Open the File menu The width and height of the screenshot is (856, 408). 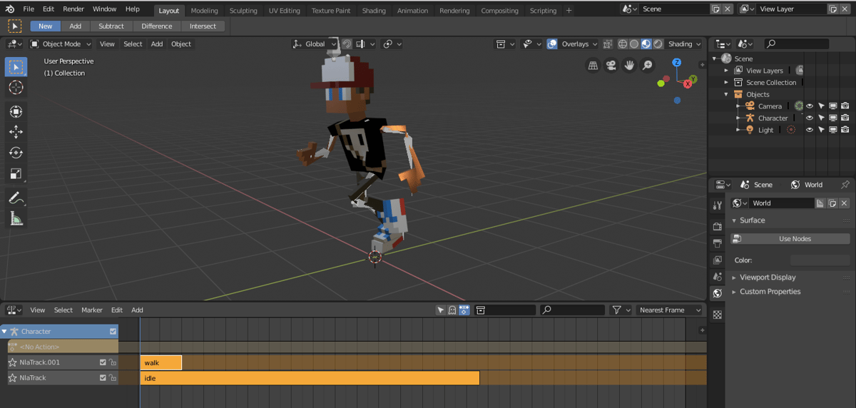(x=29, y=9)
